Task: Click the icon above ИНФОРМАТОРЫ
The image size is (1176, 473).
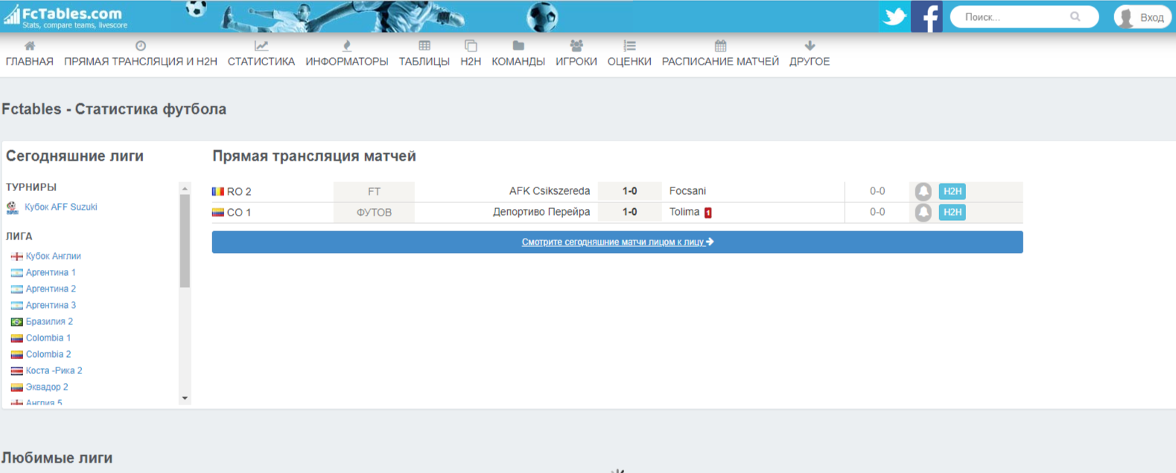Action: [x=347, y=46]
